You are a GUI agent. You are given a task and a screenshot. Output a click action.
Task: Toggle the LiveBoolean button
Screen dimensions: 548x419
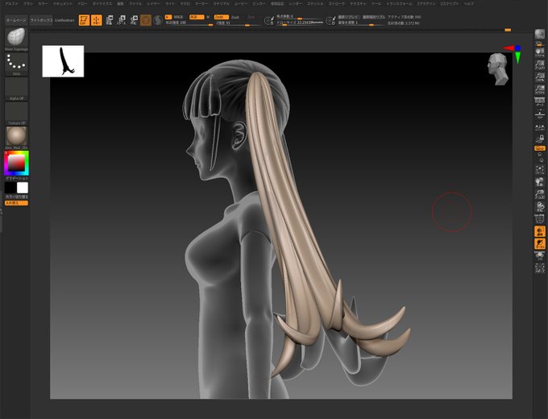64,20
